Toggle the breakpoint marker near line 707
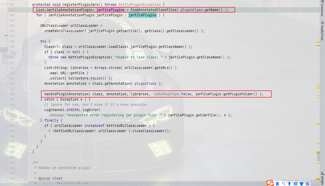The image size is (325, 186). pos(6,36)
